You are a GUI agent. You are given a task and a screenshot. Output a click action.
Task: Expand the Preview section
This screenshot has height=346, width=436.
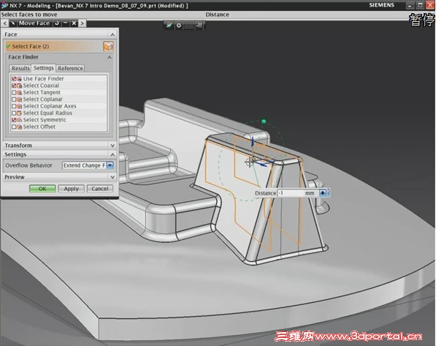point(112,177)
